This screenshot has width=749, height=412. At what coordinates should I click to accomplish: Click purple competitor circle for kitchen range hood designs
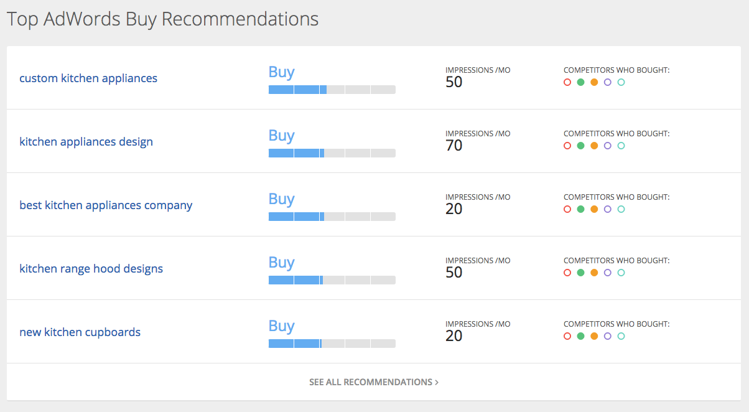click(608, 273)
